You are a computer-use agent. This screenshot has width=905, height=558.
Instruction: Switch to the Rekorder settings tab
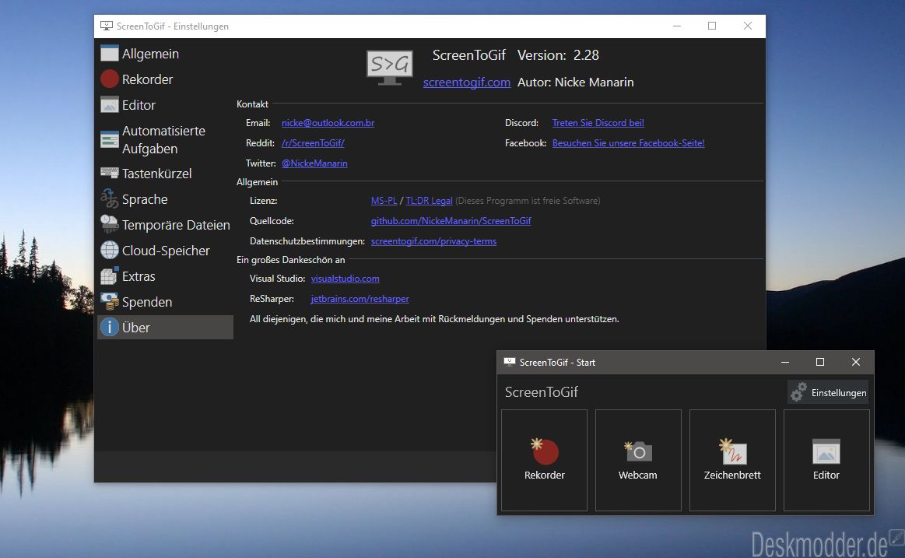pos(166,79)
